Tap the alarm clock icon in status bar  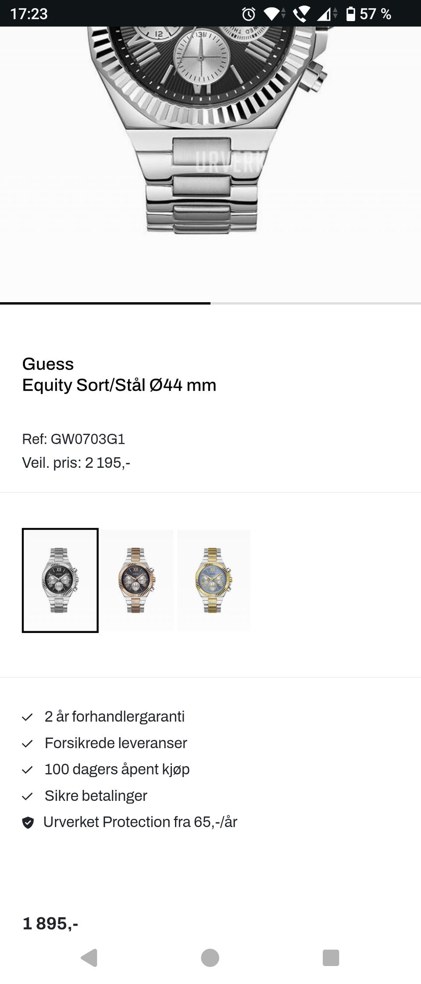point(248,14)
